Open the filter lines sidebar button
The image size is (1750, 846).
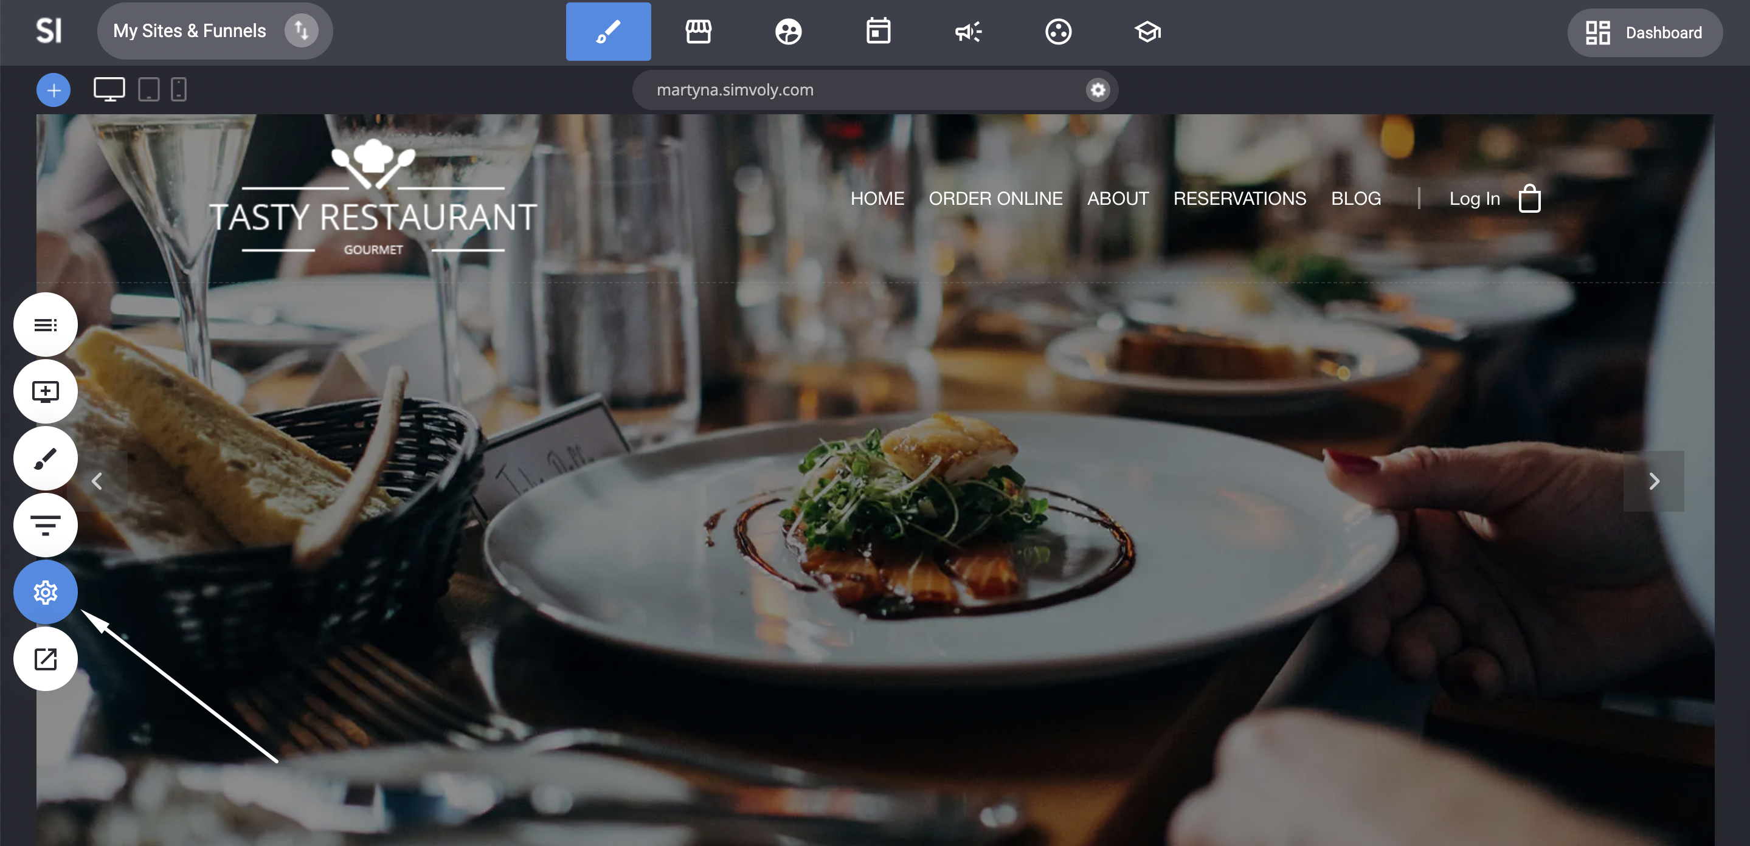(46, 525)
